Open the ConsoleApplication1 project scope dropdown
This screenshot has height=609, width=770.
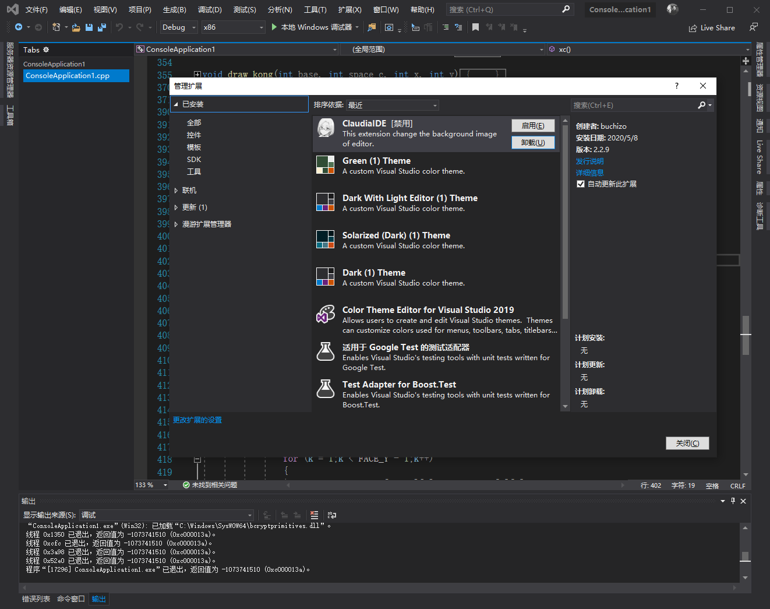[236, 50]
